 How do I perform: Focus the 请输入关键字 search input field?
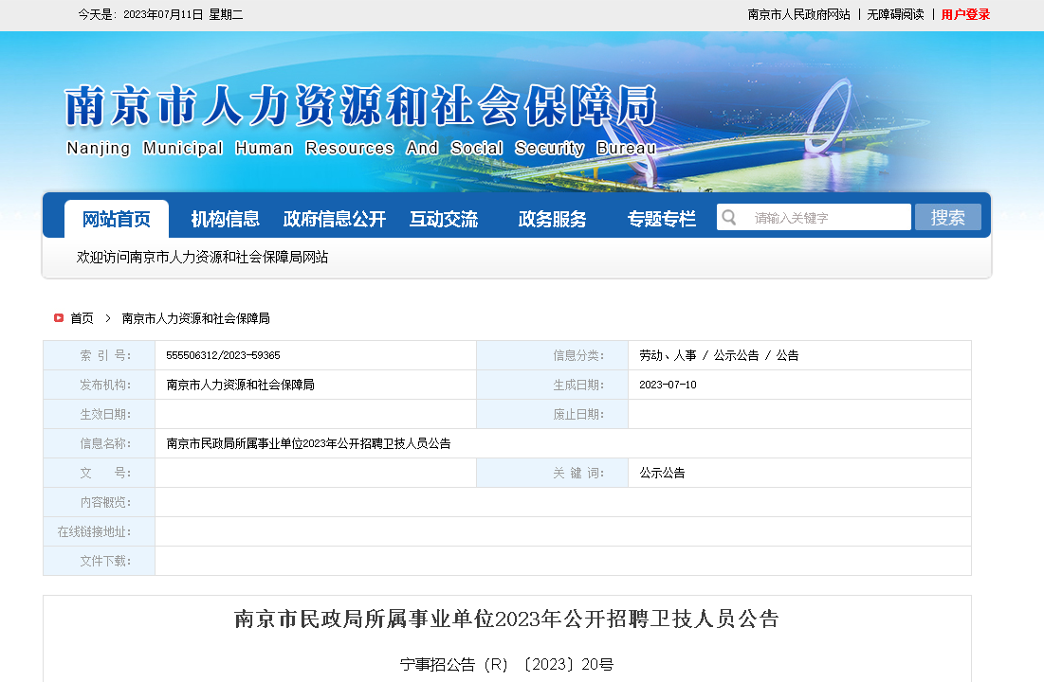pos(825,218)
